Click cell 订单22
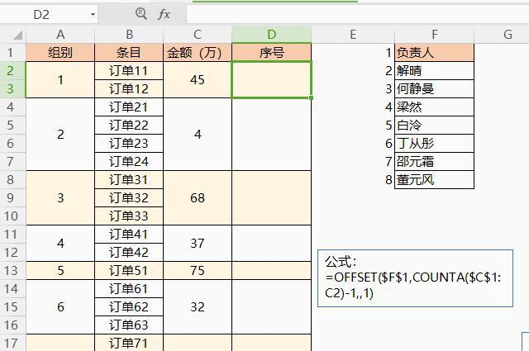This screenshot has width=529, height=351. pyautogui.click(x=129, y=126)
